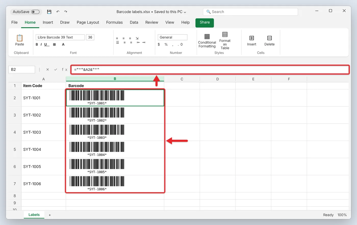Select the Labels sheet tab
357x225 pixels.
pyautogui.click(x=34, y=215)
